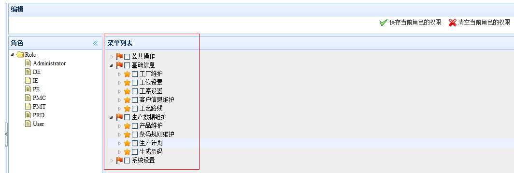Expand the 公共操作 tree node
Image resolution: width=514 pixels, height=173 pixels.
coord(112,57)
